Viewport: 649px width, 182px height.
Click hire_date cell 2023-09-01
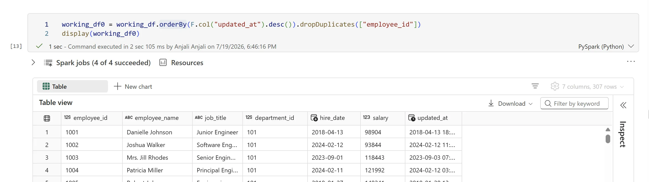pyautogui.click(x=334, y=157)
